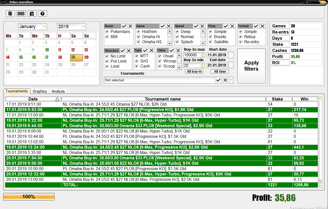Click the Speed list scroll-down arrow
328x209 pixels.
pyautogui.click(x=203, y=43)
